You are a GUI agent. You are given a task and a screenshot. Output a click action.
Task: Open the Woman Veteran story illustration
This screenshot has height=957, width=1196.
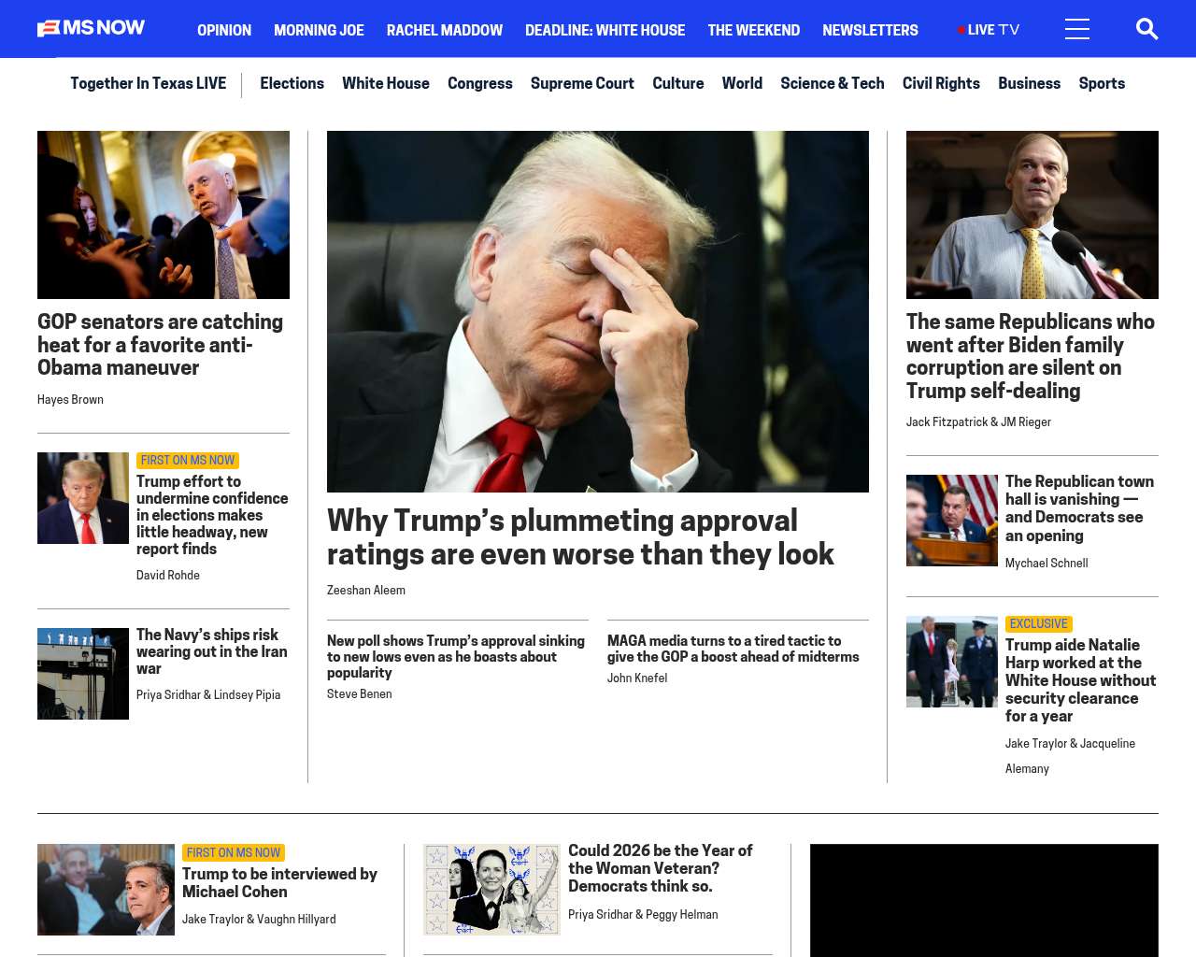click(x=491, y=890)
